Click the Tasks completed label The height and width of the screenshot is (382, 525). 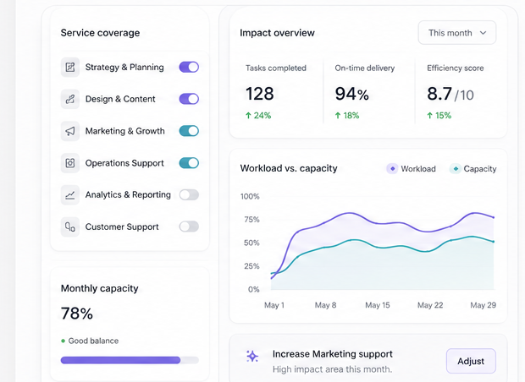(276, 68)
